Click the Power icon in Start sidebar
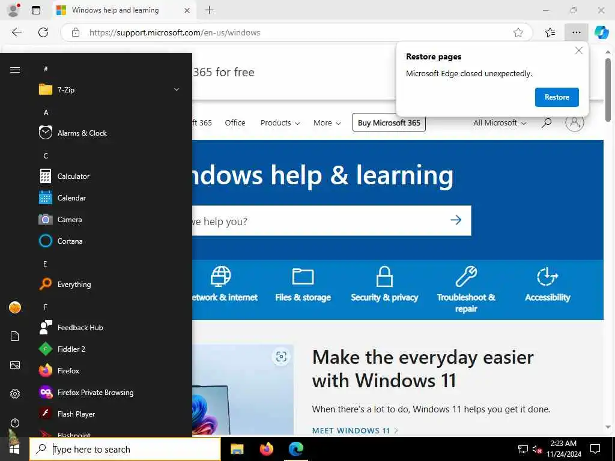The image size is (615, 461). [15, 423]
